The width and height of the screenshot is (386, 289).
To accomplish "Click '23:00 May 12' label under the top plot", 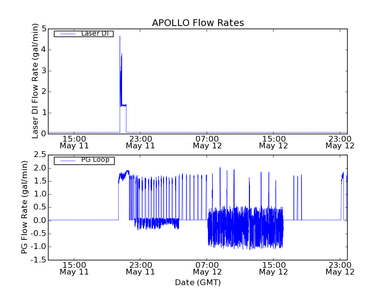I will click(340, 142).
